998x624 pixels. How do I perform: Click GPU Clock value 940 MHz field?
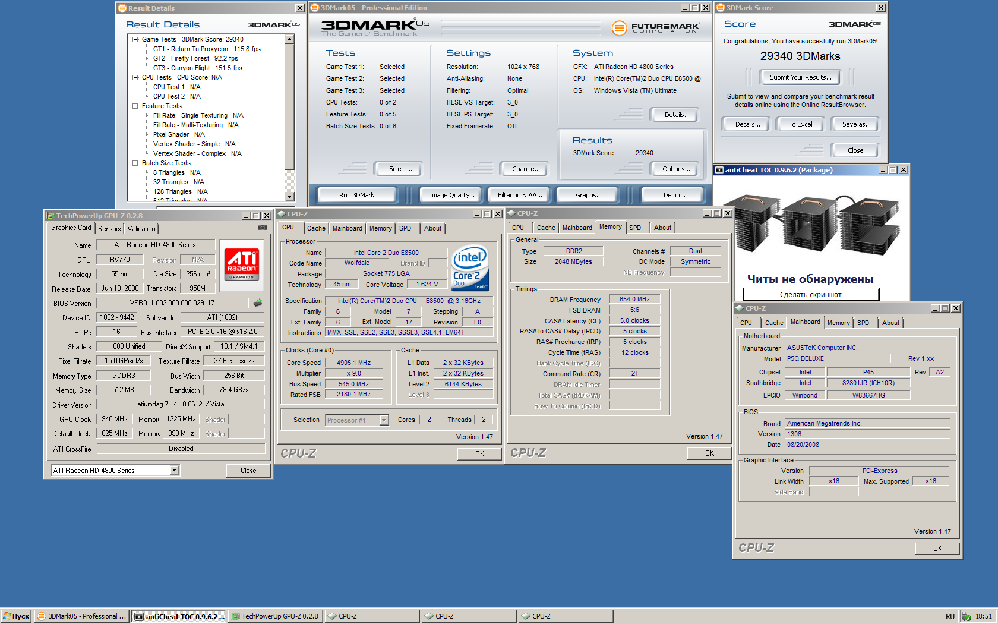(x=115, y=419)
